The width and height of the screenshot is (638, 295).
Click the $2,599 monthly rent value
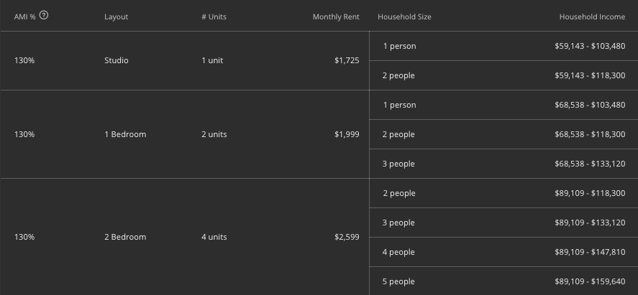point(347,237)
